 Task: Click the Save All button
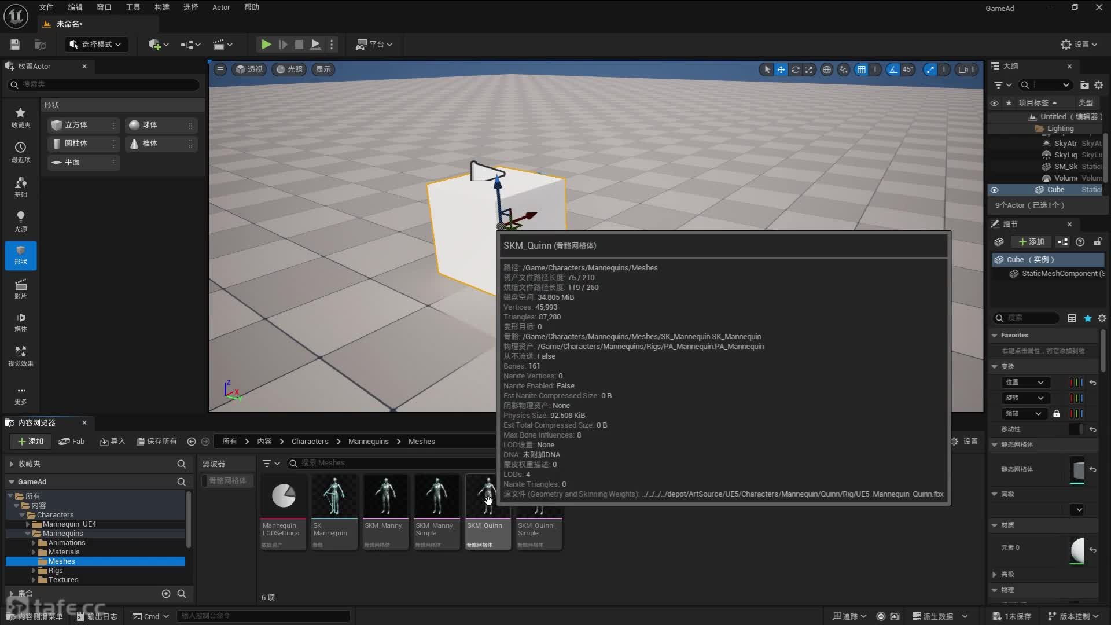click(x=156, y=442)
